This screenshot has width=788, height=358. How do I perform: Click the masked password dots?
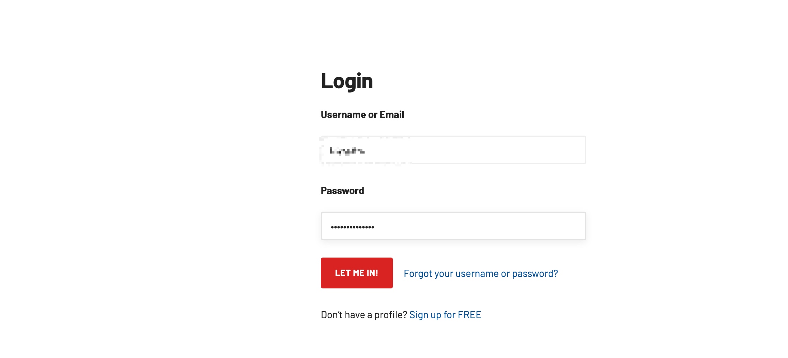(352, 227)
